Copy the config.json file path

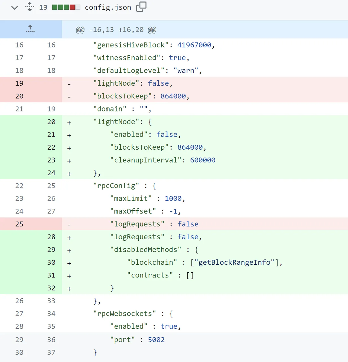(x=141, y=7)
